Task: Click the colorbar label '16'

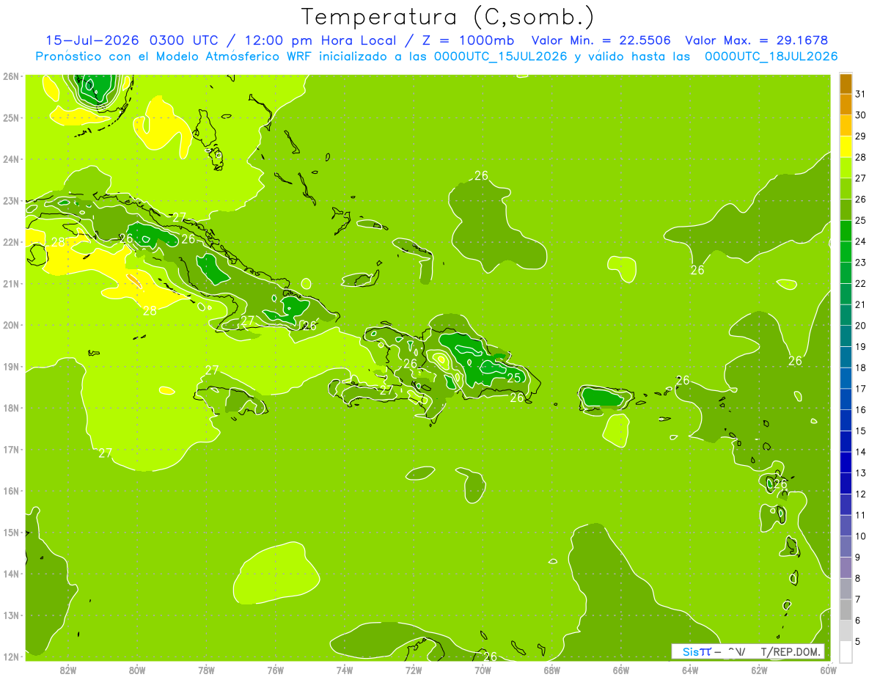Action: (x=860, y=410)
